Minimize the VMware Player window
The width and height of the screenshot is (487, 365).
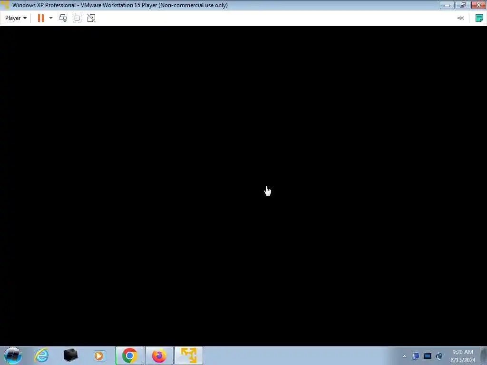point(447,5)
